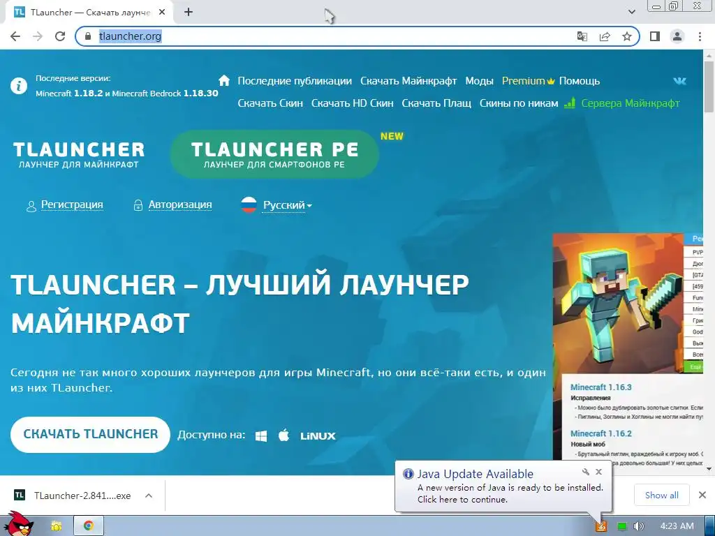Screen dimensions: 715x536
Task: Open Скачать Плащ link
Action: [x=436, y=103]
